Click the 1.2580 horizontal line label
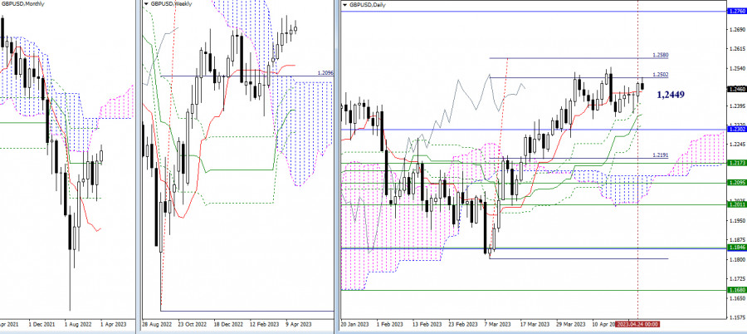Screen dimensions: 747x334 pyautogui.click(x=661, y=56)
